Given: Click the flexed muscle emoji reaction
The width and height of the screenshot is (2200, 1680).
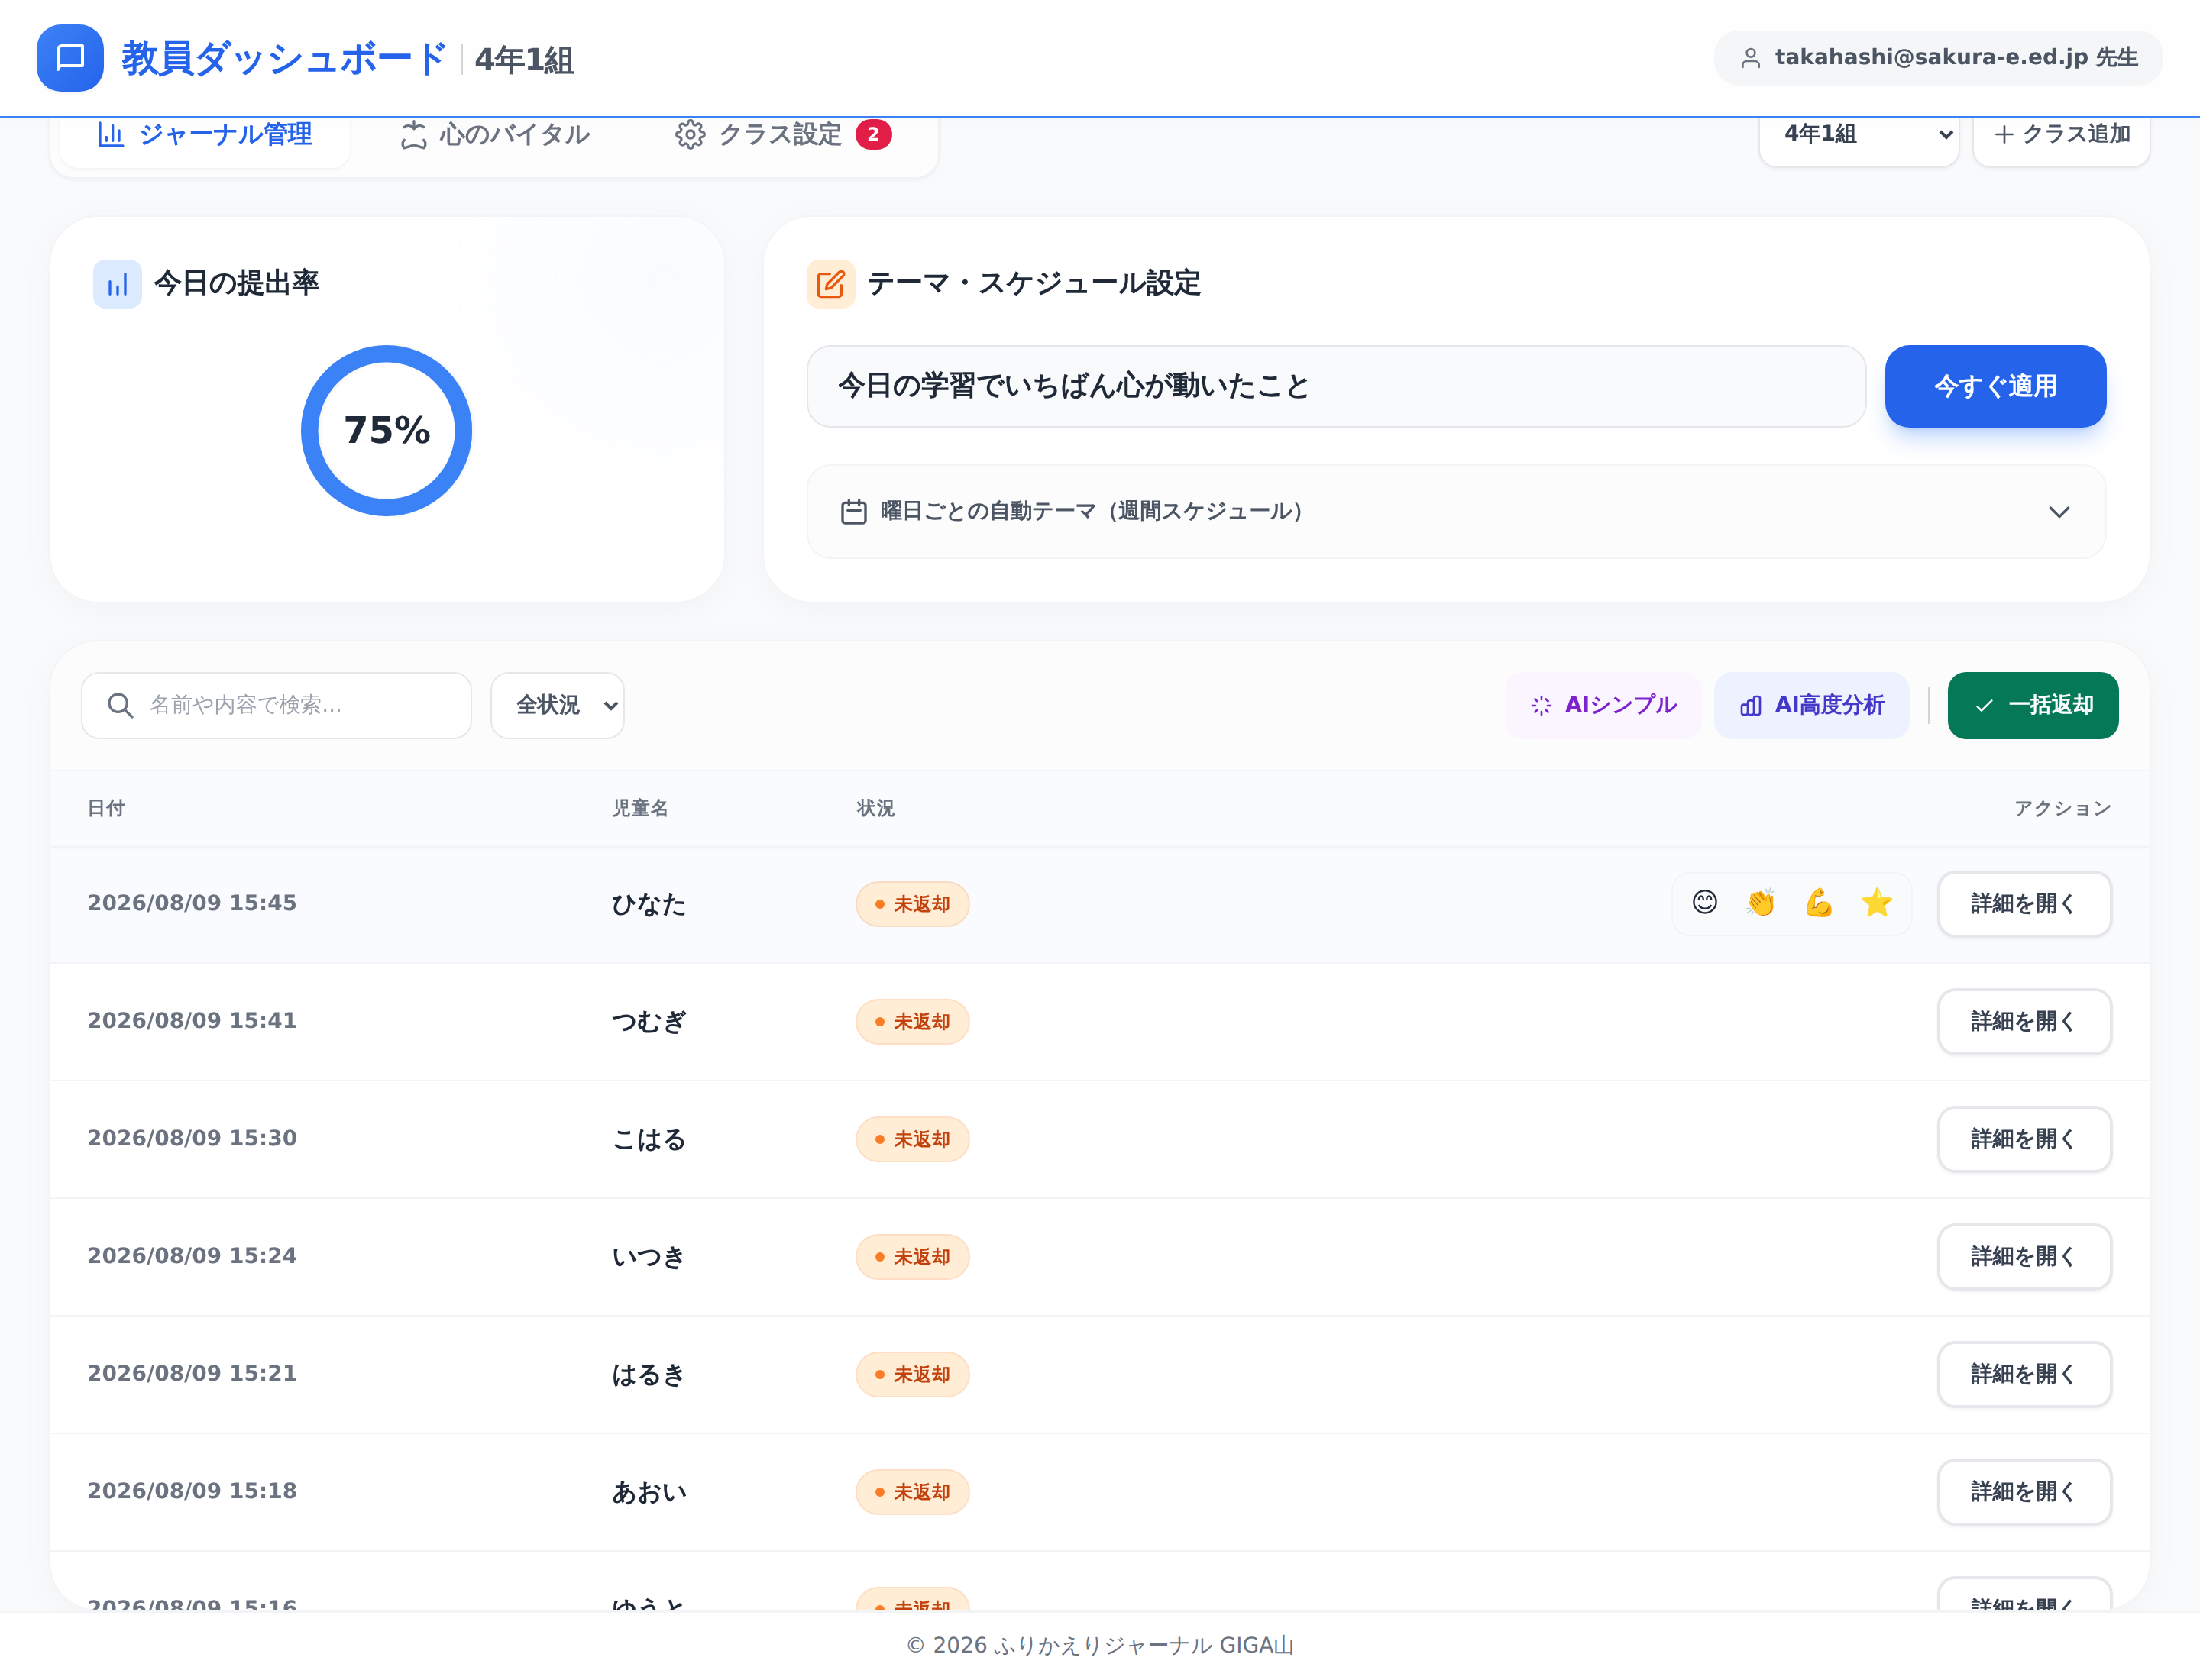Looking at the screenshot, I should (x=1819, y=903).
